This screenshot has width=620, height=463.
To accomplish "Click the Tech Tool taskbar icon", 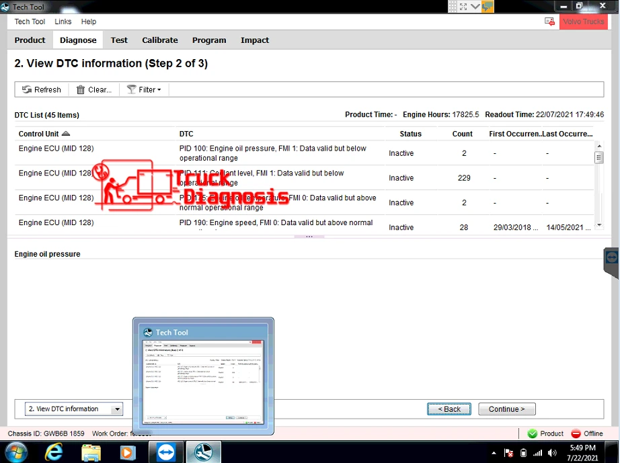I will pos(203,452).
